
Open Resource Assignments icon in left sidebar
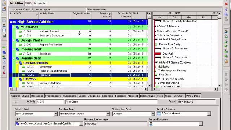click(x=4, y=57)
